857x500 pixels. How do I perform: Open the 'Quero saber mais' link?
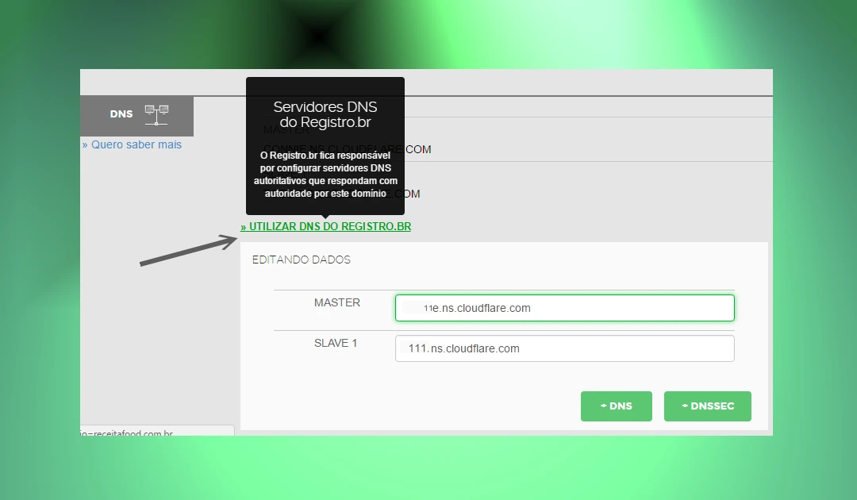[132, 144]
